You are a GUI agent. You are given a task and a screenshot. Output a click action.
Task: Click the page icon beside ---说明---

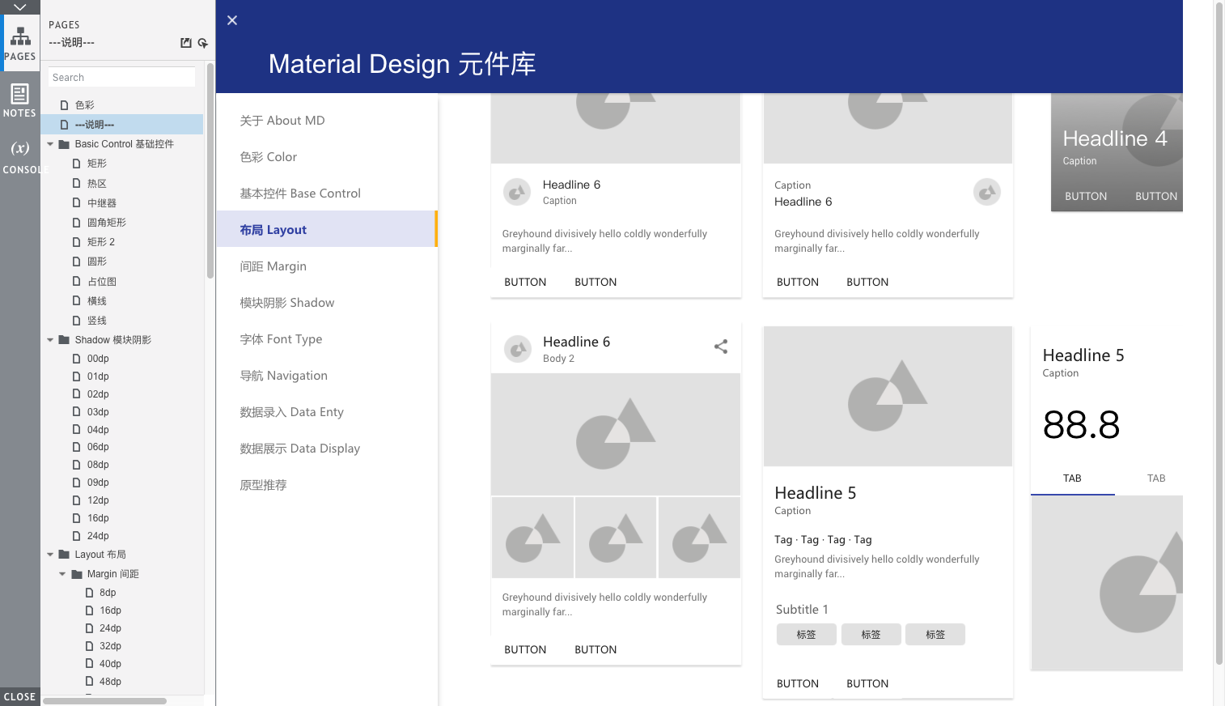pos(65,125)
